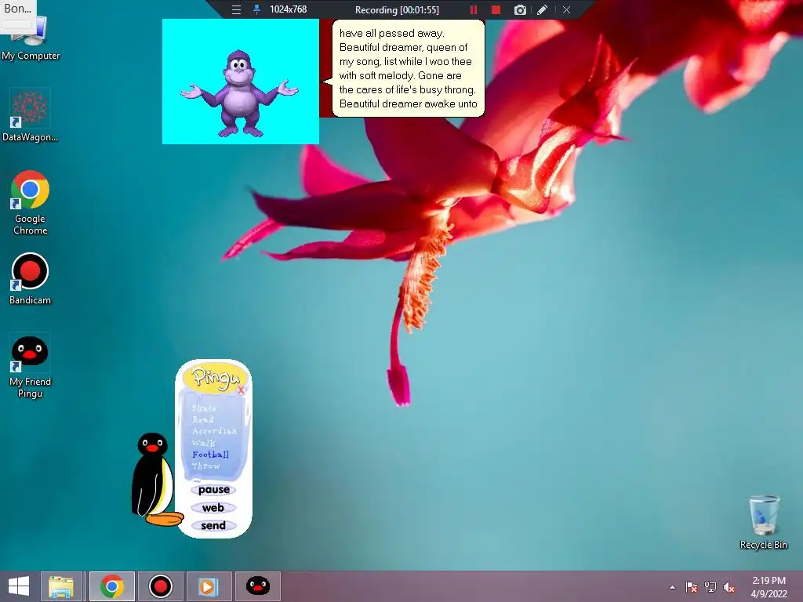Screen dimensions: 803x602
Task: Pause the Bandicam recording
Action: [473, 9]
